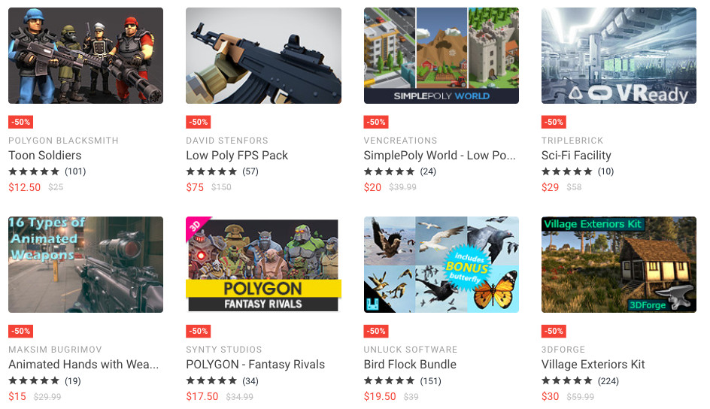
Task: Visit publisher SYNTY STUDIOS
Action: [223, 350]
